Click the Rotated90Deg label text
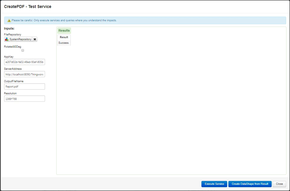Viewport: 290px width, 191px height. point(12,47)
